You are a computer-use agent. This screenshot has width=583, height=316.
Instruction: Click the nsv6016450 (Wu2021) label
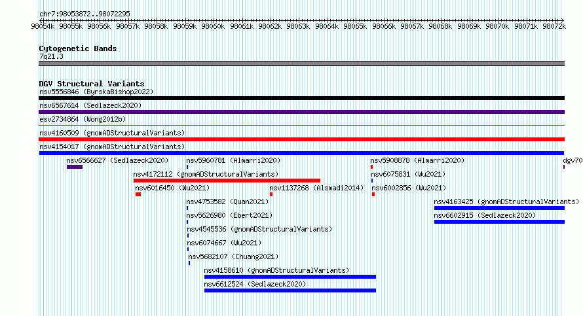172,188
